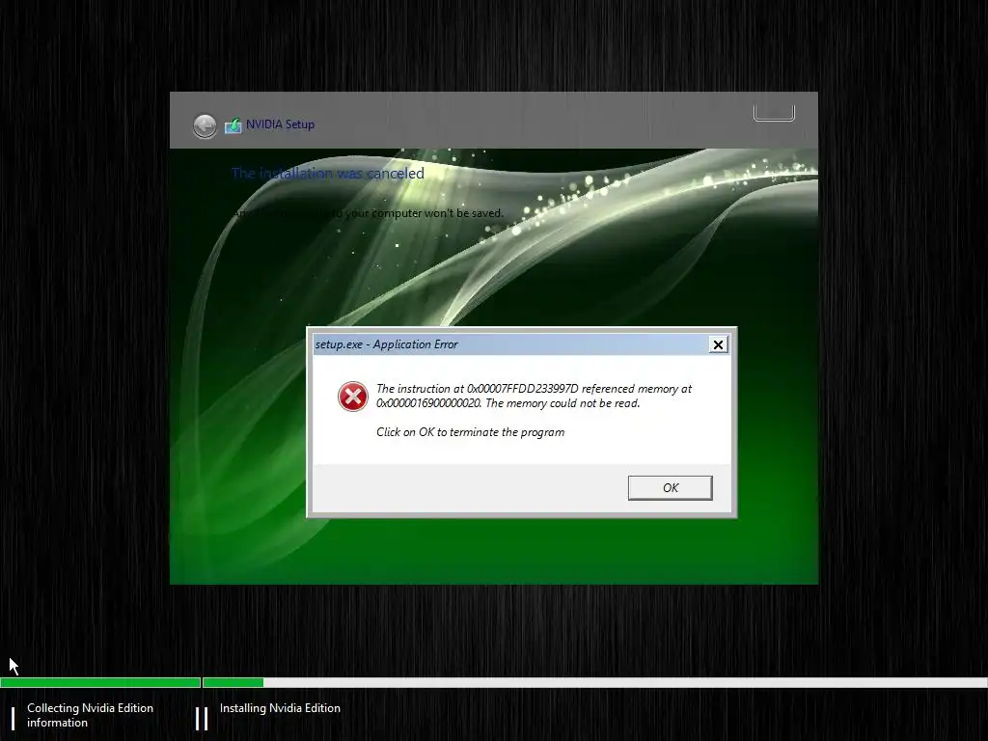
Task: Click the red error icon in dialog
Action: point(353,397)
